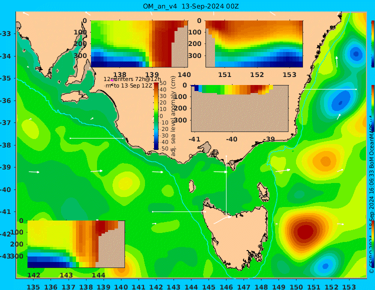375x290 pixels.
Task: Click latitude label "-38" on left axis
Action: point(6,145)
